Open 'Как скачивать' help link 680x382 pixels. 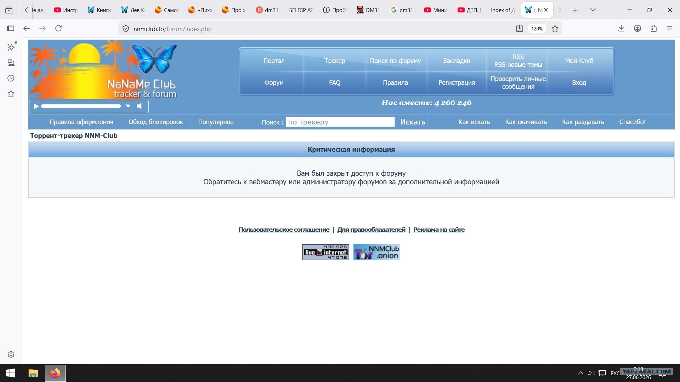click(526, 122)
